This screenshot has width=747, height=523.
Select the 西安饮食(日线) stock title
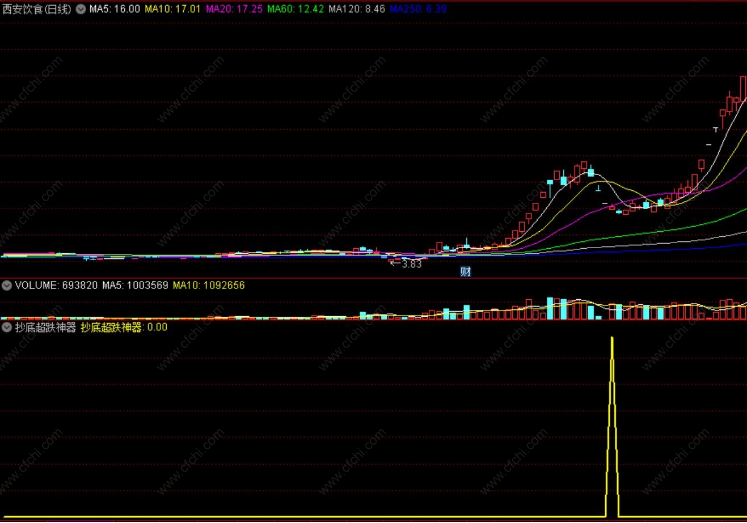[37, 9]
